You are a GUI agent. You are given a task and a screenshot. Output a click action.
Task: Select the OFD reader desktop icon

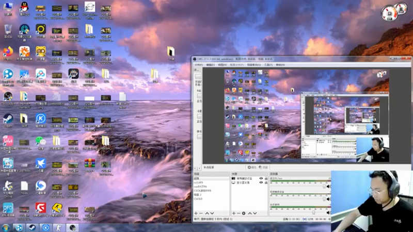[x=8, y=210]
